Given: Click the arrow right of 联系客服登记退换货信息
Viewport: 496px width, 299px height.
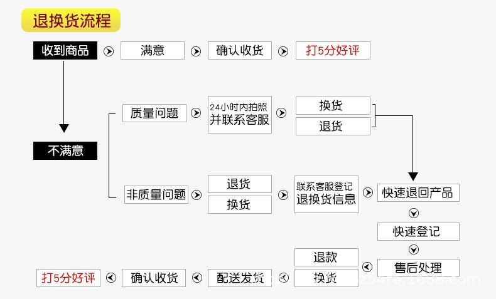Looking at the screenshot, I should (368, 194).
